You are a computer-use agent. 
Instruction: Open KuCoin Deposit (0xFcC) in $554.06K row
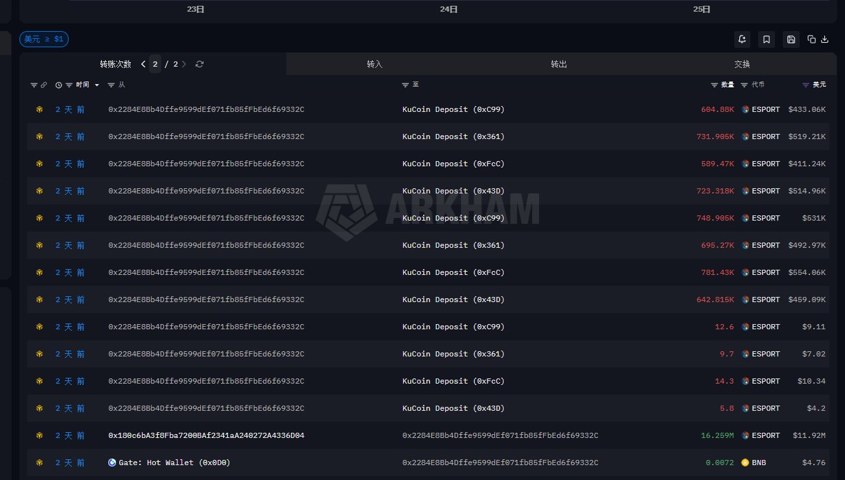(454, 272)
